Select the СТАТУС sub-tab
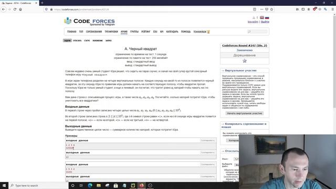This screenshot has width=336, height=189. [87, 40]
